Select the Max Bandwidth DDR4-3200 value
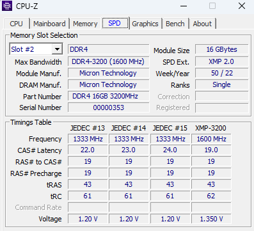Screen dimensions: 254x231 [108, 61]
